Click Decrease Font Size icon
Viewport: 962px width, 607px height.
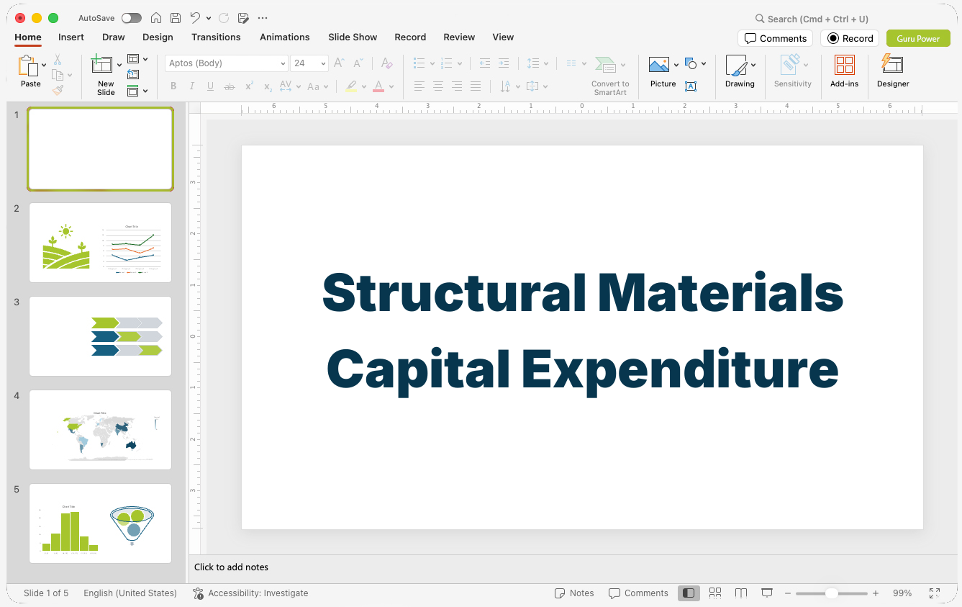point(358,63)
